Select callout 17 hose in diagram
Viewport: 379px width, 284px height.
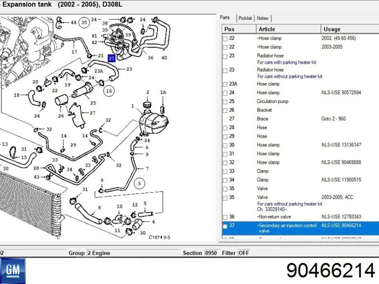74,52
